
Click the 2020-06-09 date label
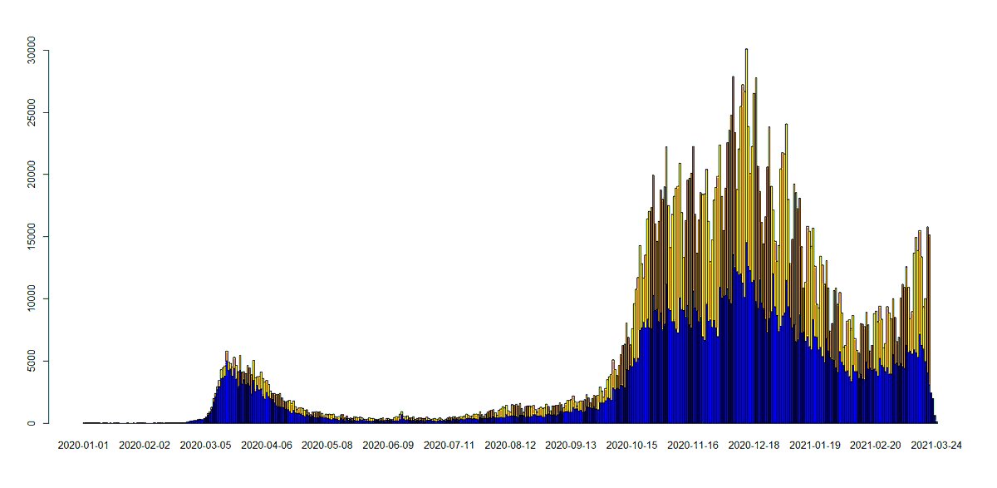[x=388, y=446]
